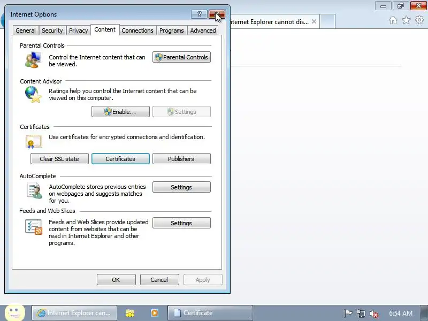Click the smiley Start button
This screenshot has height=321, width=428.
click(x=15, y=312)
